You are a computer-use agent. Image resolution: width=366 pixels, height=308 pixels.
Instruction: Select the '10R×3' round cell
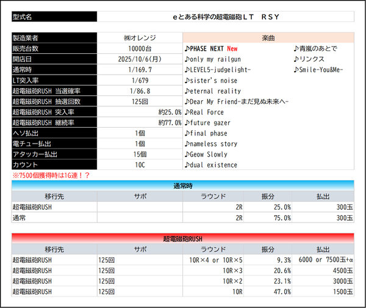pos(213,270)
